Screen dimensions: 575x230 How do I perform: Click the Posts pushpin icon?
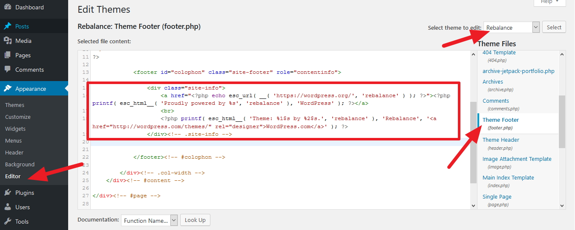(8, 26)
